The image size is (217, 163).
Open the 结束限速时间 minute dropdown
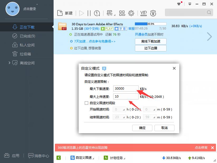click(150, 117)
